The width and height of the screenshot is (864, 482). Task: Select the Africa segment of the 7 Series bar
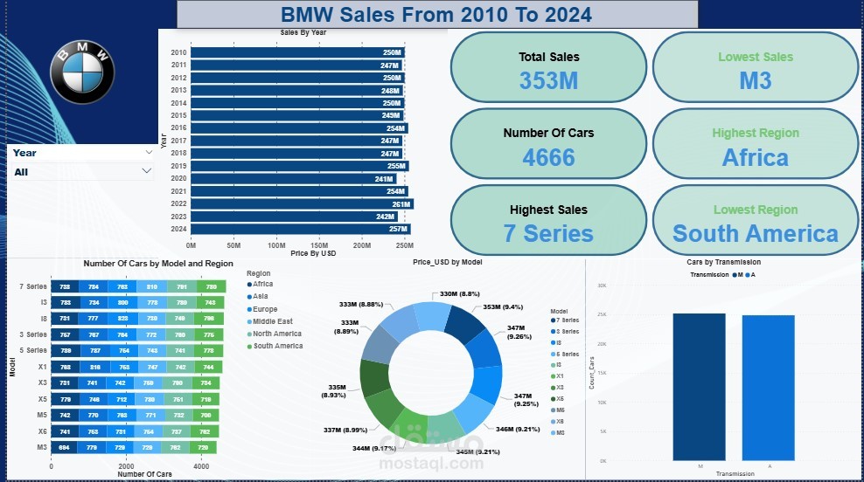pos(65,286)
